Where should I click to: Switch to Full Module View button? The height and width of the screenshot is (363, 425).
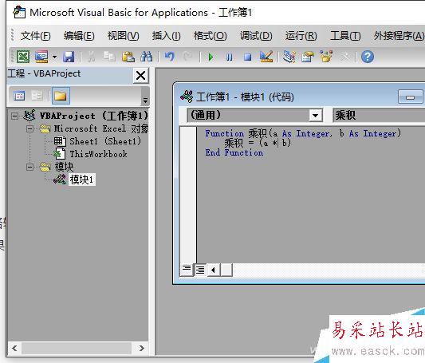point(200,270)
